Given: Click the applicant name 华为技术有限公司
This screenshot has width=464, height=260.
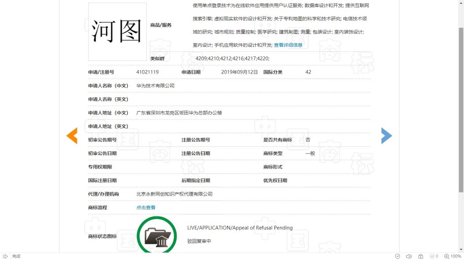Looking at the screenshot, I should (156, 86).
